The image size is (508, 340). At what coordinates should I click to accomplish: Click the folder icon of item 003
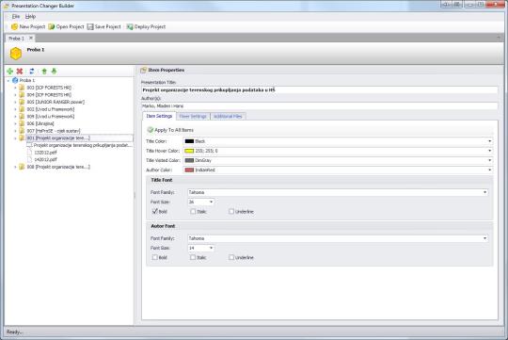point(22,88)
